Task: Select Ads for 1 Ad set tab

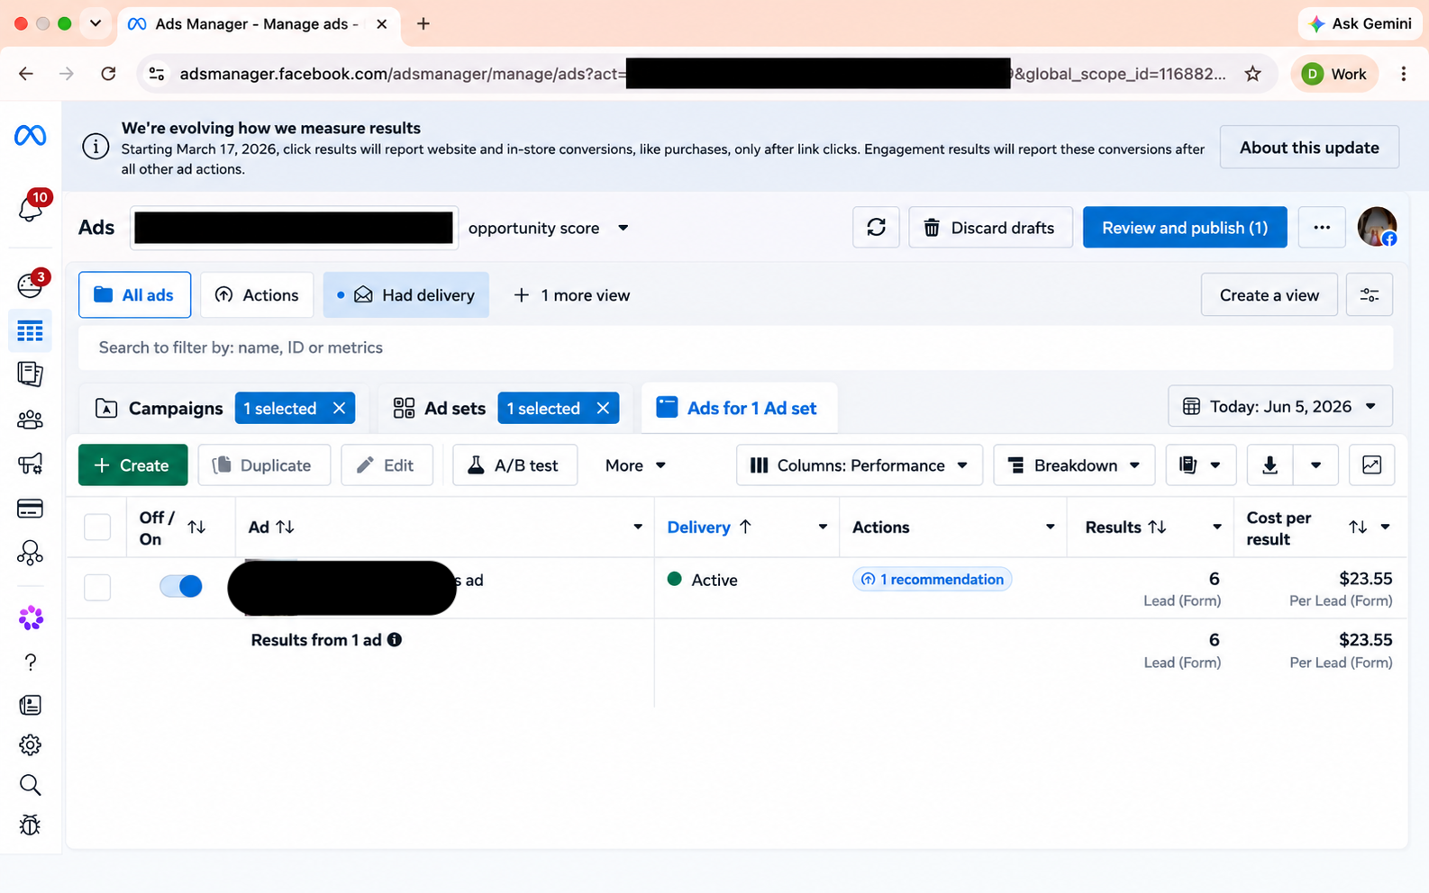Action: (739, 408)
